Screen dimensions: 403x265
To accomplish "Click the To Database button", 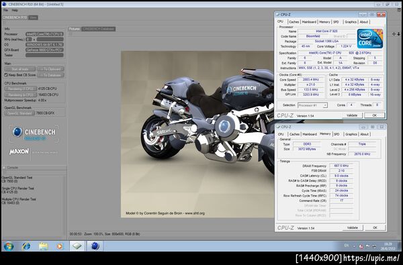I will pyautogui.click(x=50, y=75).
